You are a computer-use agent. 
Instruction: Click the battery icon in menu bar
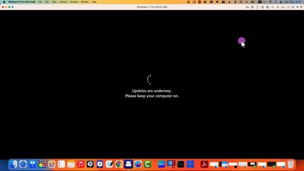pyautogui.click(x=253, y=2)
